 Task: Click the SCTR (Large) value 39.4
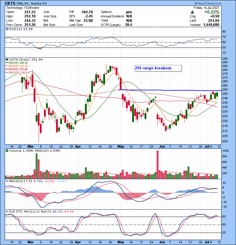(128, 25)
